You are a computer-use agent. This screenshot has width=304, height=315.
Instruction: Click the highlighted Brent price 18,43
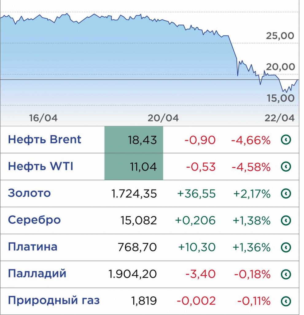click(x=142, y=140)
